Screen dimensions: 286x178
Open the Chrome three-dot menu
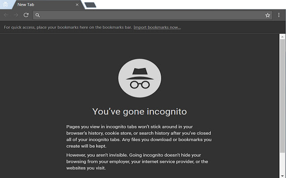pyautogui.click(x=279, y=15)
